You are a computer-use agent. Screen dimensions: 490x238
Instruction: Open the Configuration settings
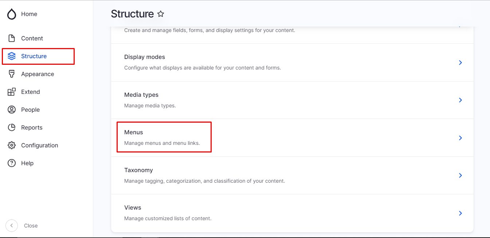coord(40,145)
